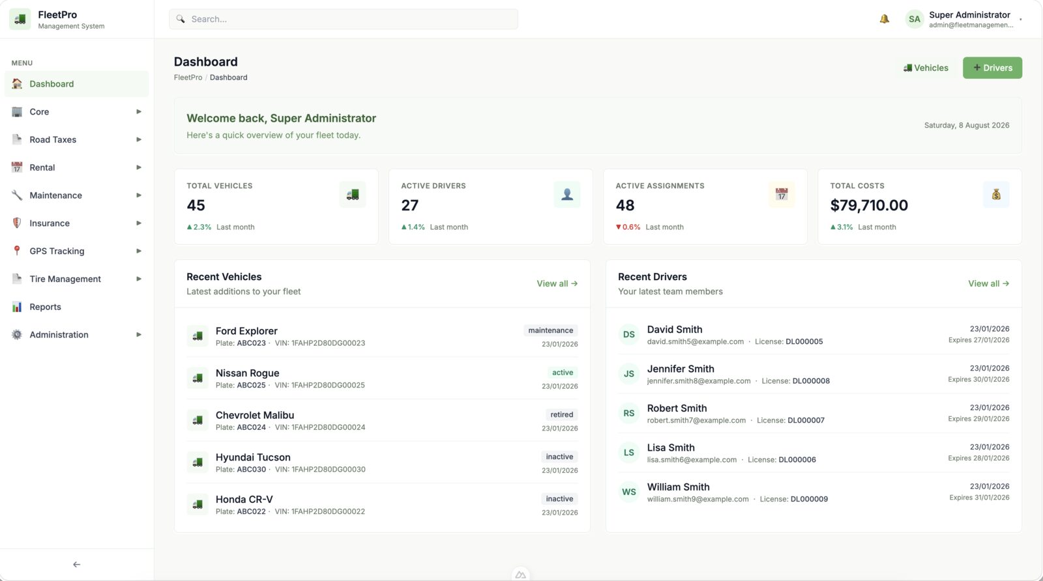
Task: Click View all for Recent Drivers
Action: pos(989,283)
